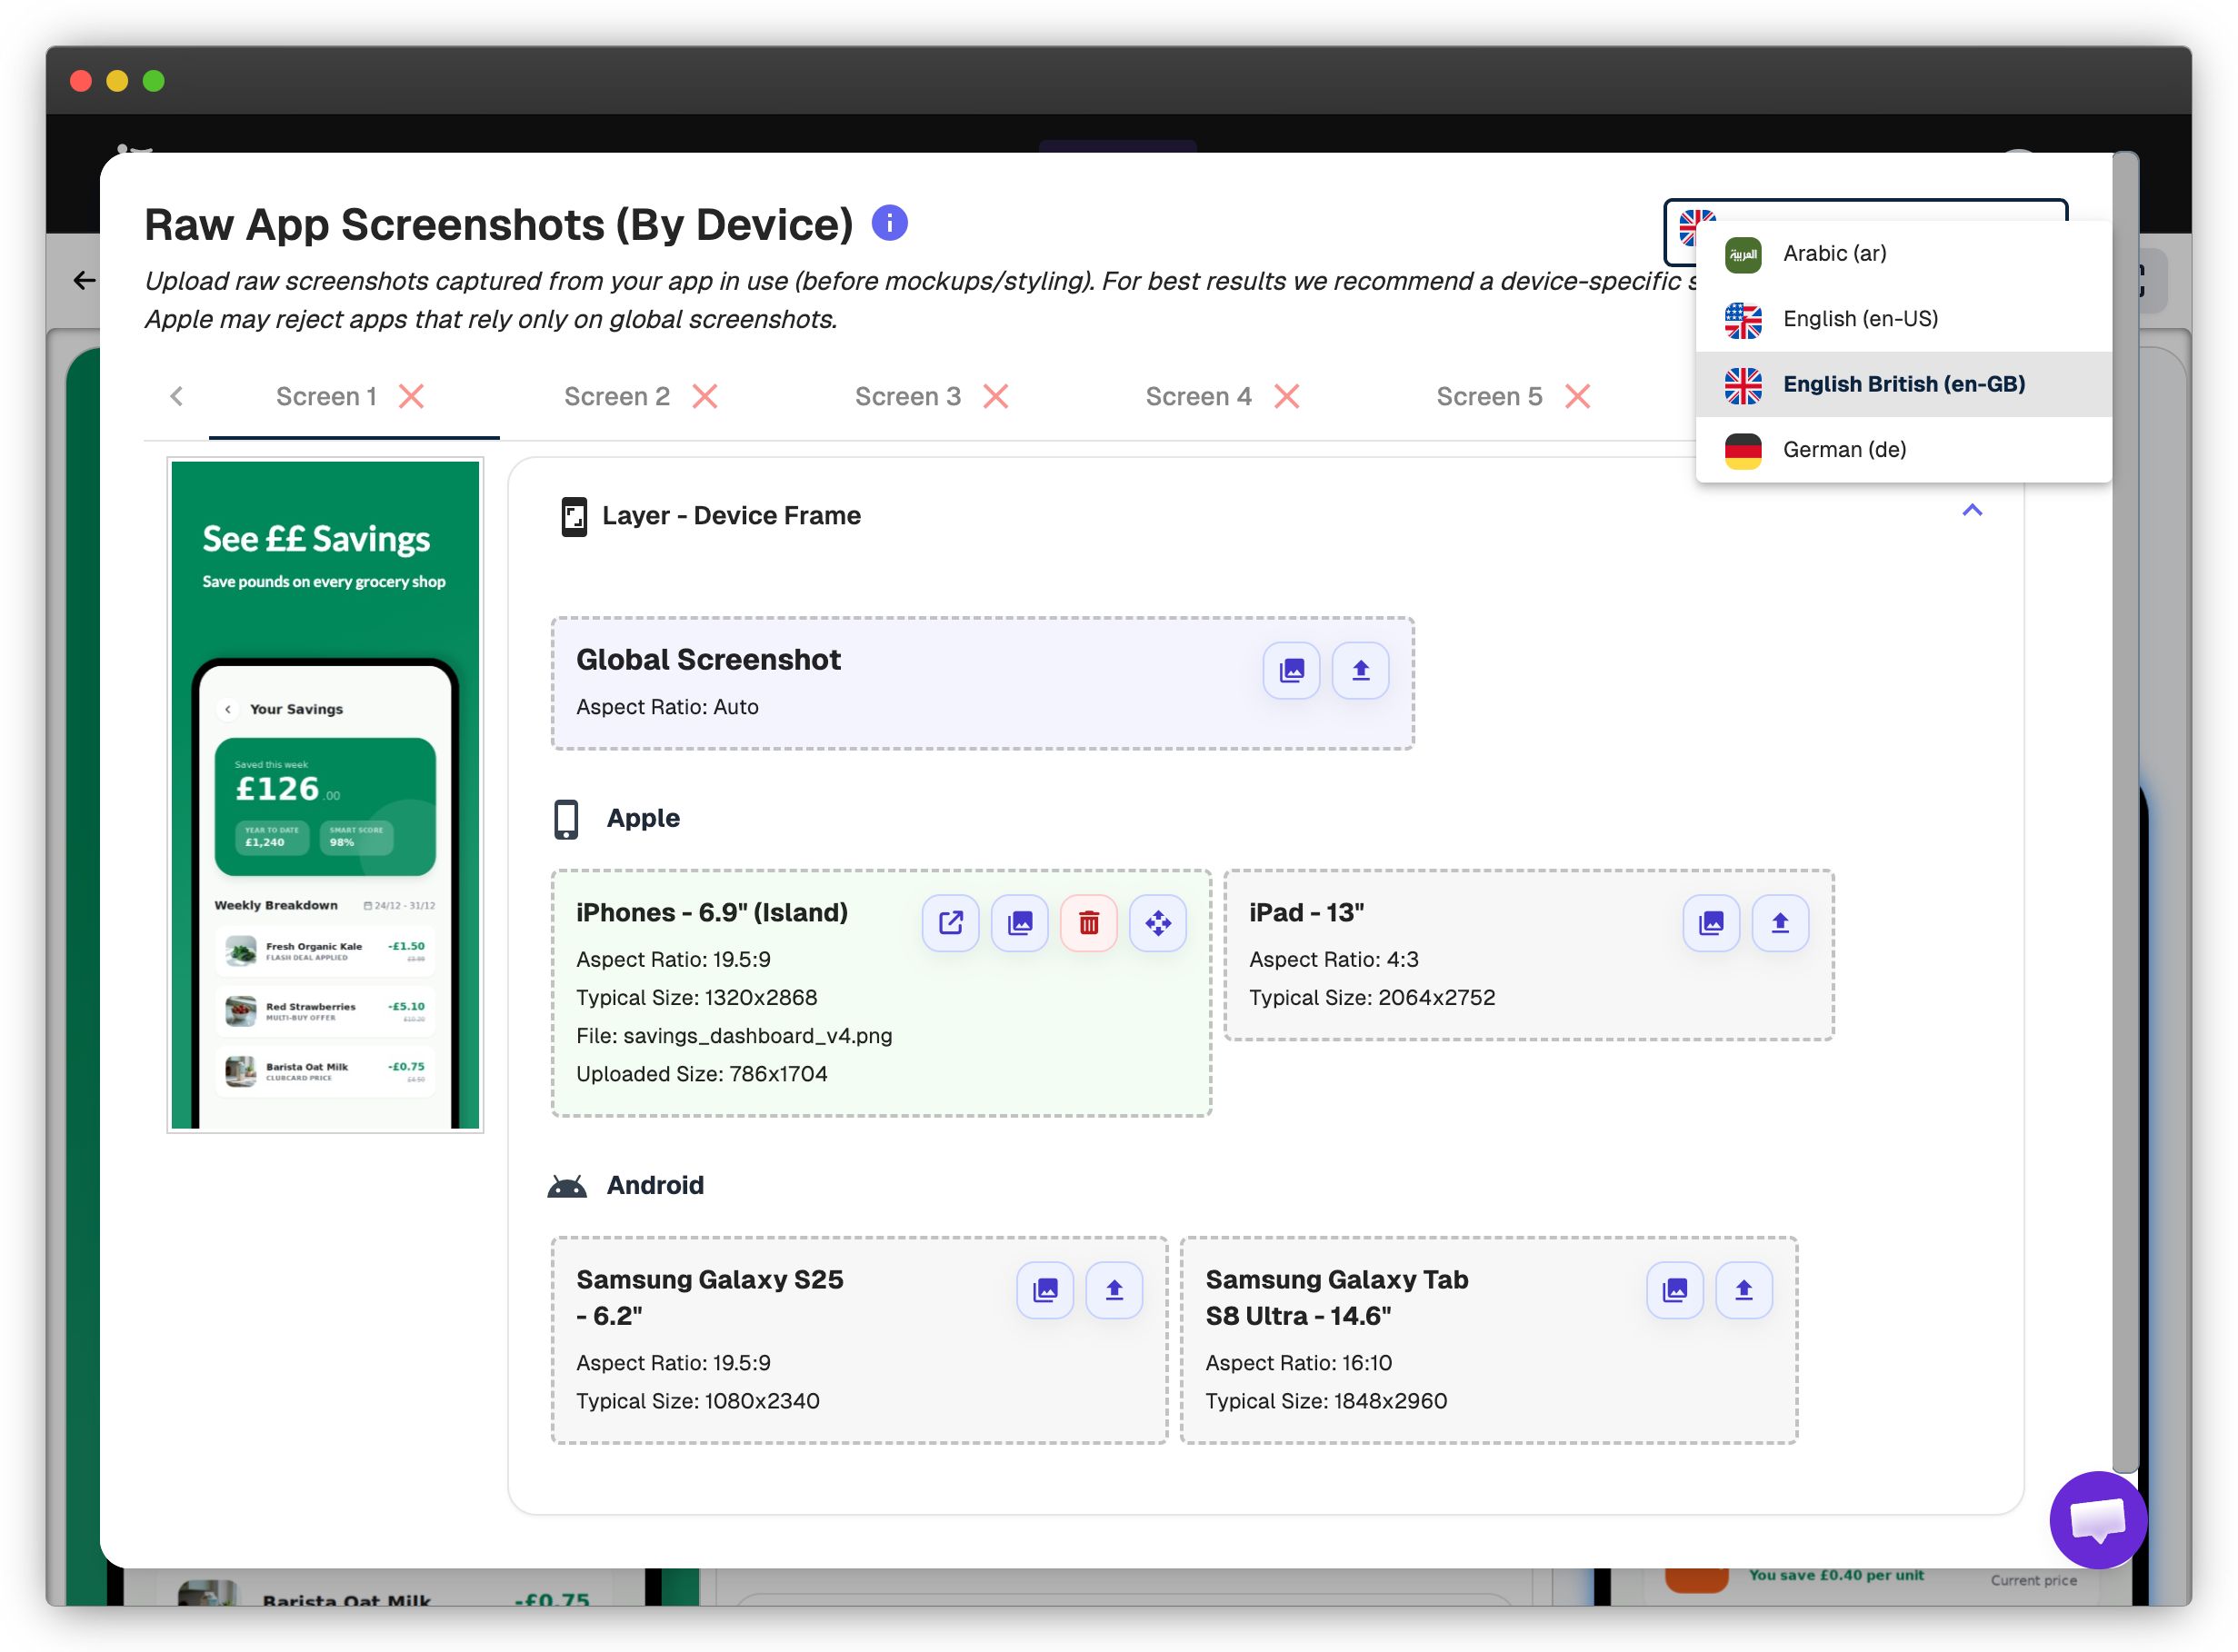Choose library image for iPad 13"

point(1711,922)
